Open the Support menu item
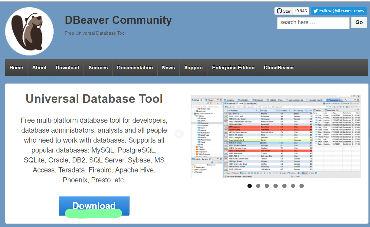Viewport: 370px width, 227px height. (194, 68)
